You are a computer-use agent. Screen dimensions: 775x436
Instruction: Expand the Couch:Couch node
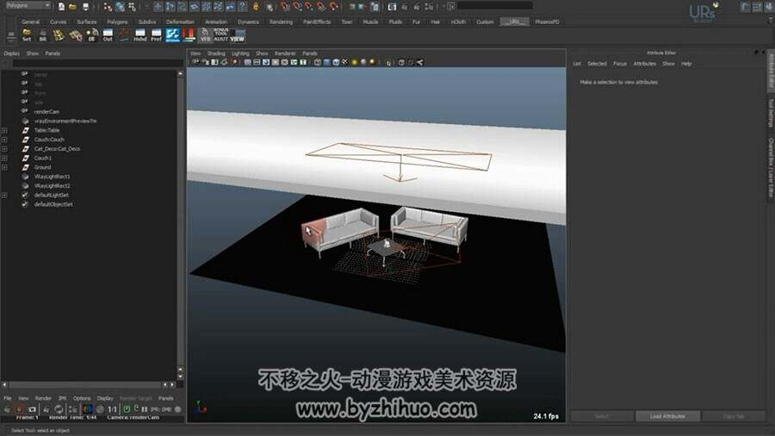click(4, 140)
